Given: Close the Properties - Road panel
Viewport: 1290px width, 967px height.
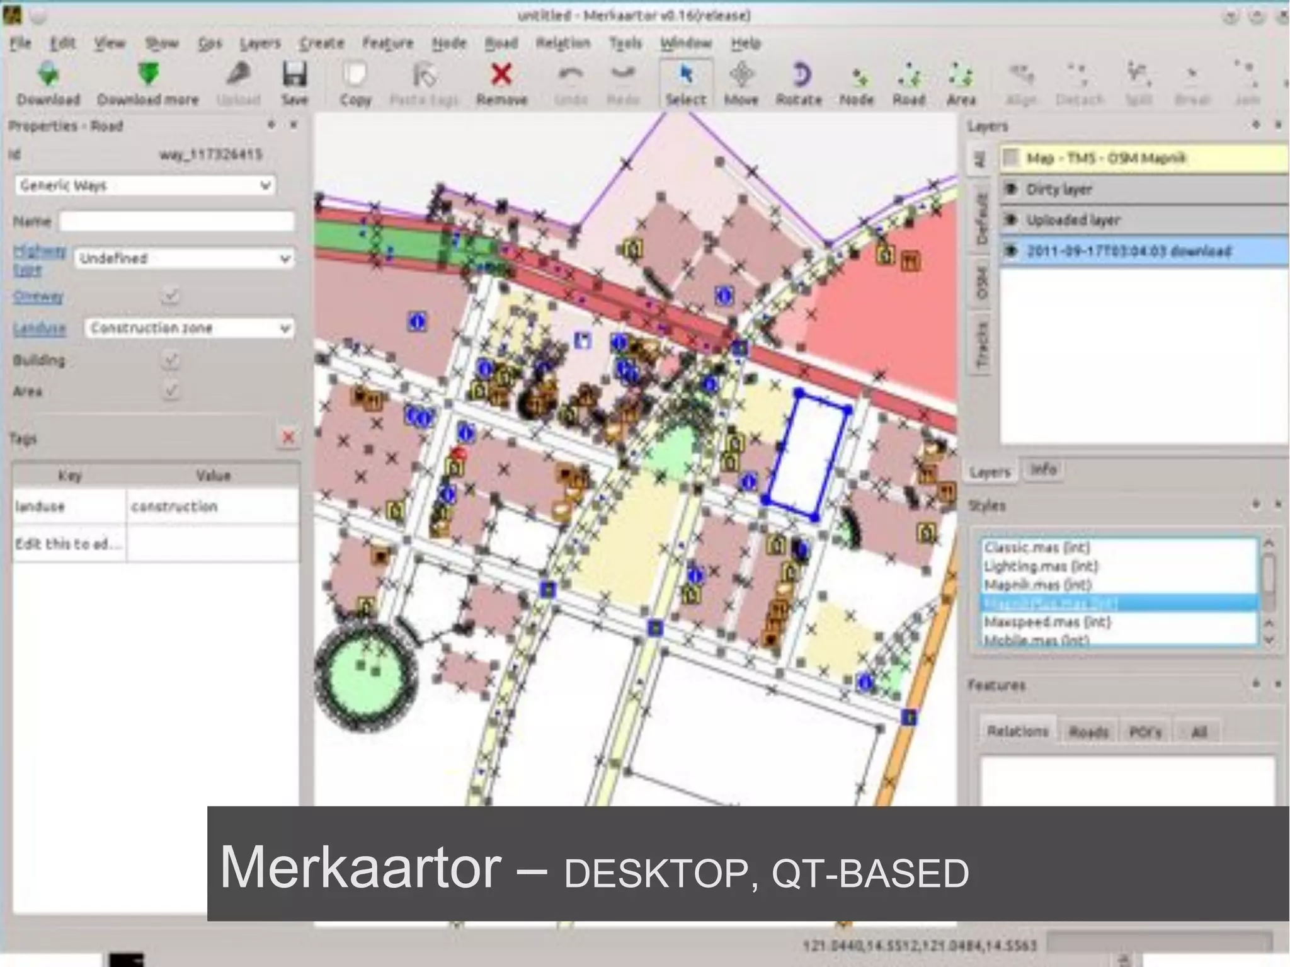Looking at the screenshot, I should (x=294, y=125).
